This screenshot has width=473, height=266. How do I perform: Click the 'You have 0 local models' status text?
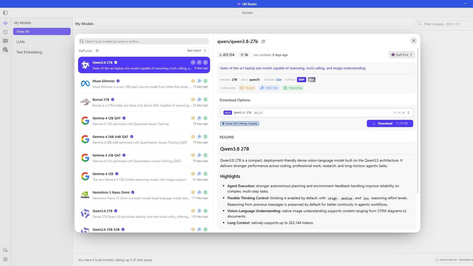(x=115, y=260)
